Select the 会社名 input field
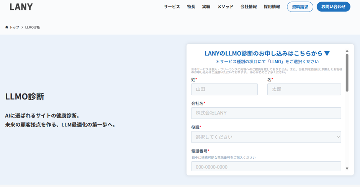 point(266,113)
